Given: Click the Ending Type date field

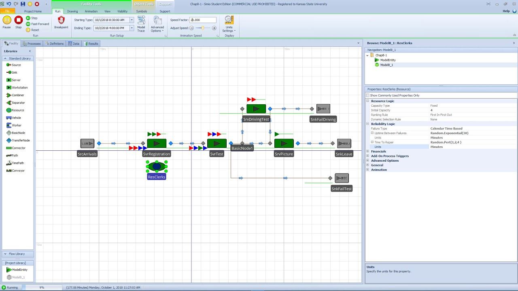Looking at the screenshot, I should tap(112, 28).
